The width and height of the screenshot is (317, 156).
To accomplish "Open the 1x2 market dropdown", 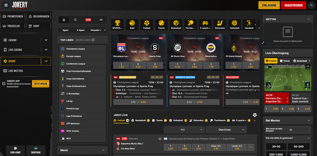I will [184, 130].
